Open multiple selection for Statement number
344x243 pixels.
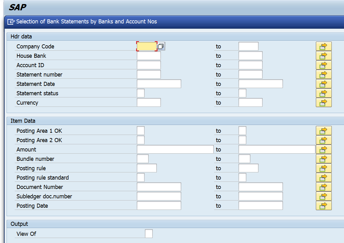pyautogui.click(x=324, y=74)
